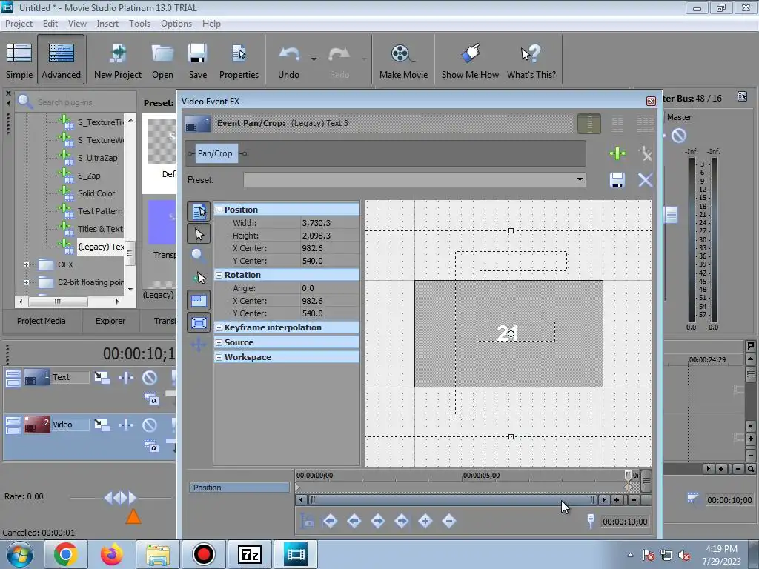Go to next keyframe button

click(378, 521)
